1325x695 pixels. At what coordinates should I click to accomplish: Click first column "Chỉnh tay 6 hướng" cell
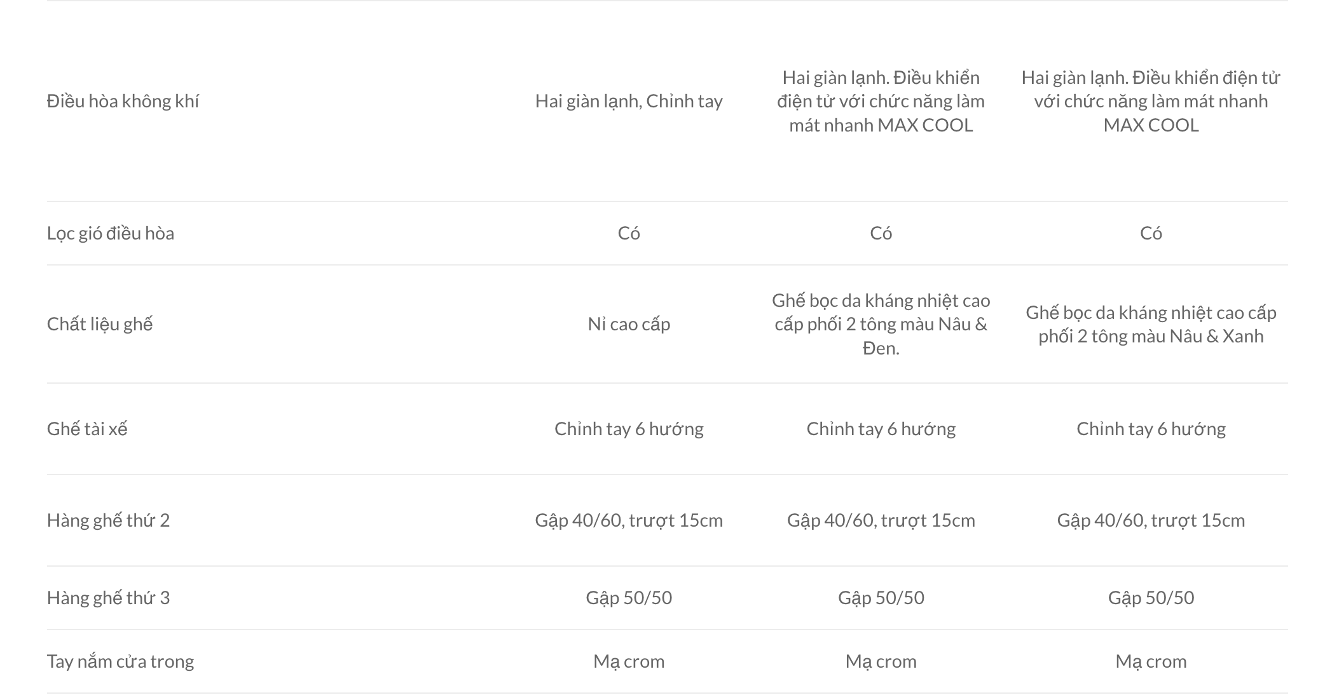point(629,429)
